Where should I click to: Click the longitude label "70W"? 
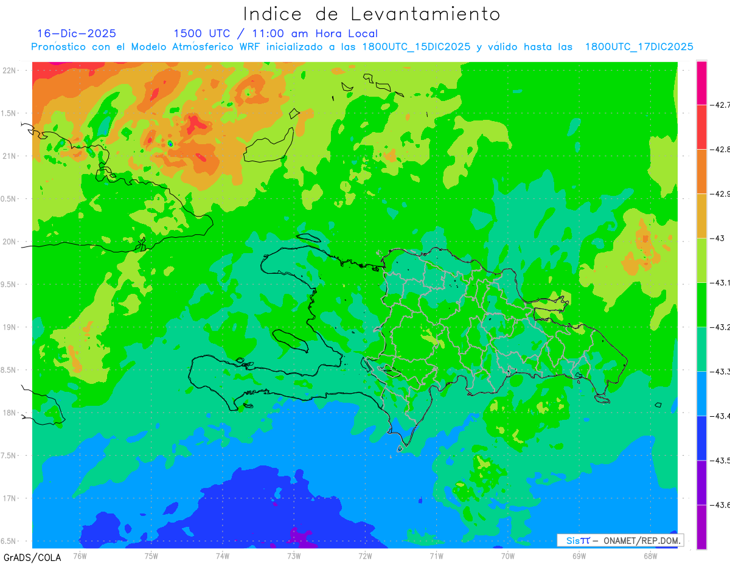click(x=508, y=556)
